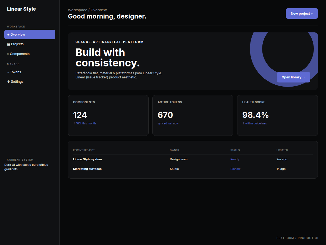Click the 124 components value

[80, 115]
